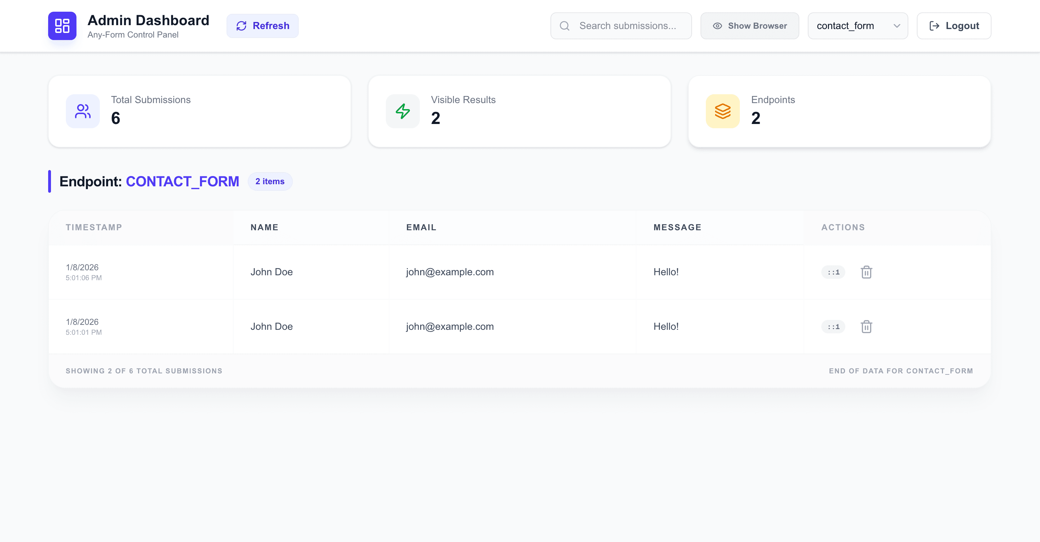Click the ::1 badge in 5:01:01 PM row

tap(833, 327)
